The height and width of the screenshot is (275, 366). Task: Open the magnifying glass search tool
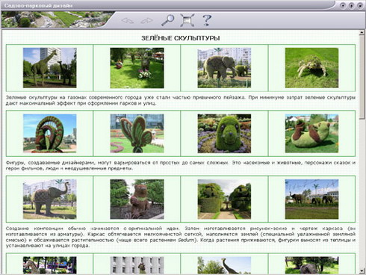coord(168,20)
